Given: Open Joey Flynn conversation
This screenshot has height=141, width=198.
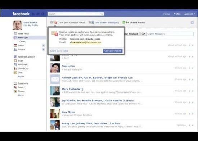Looking at the screenshot, I should (68, 112).
